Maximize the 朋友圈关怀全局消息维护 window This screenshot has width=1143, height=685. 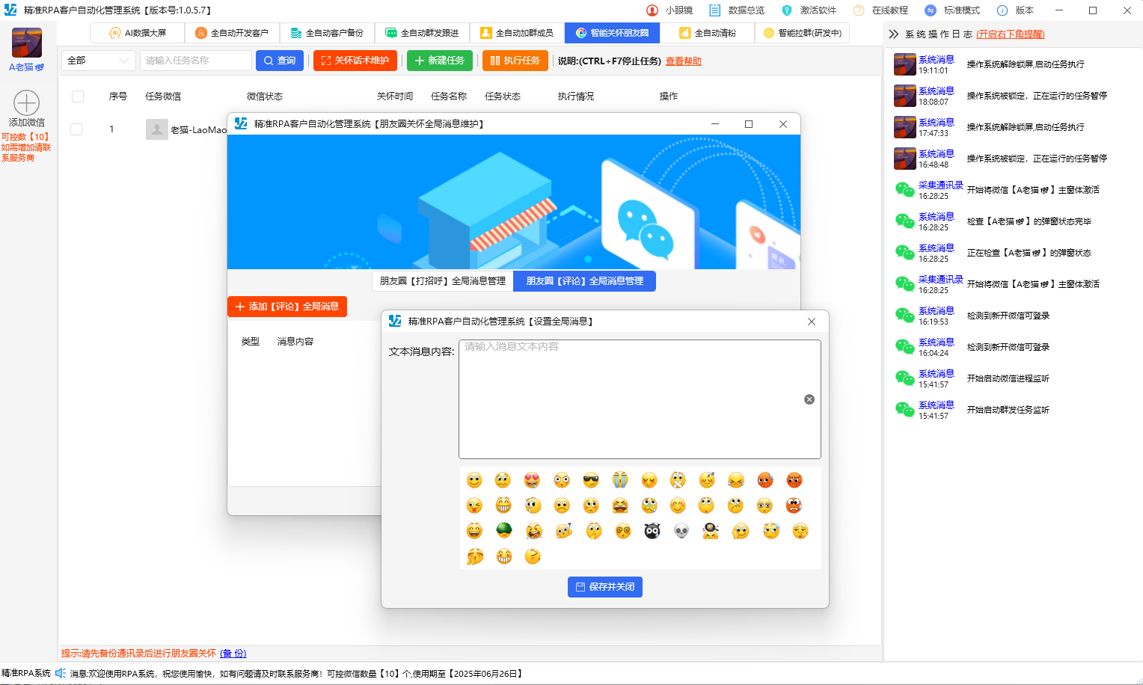(x=749, y=124)
